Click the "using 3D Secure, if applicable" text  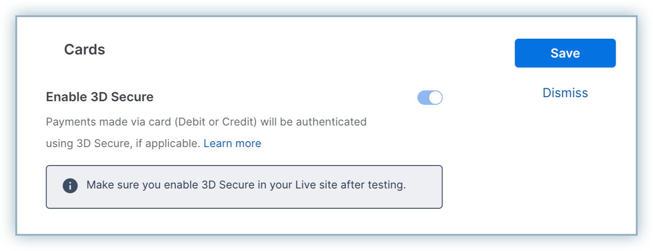point(123,143)
